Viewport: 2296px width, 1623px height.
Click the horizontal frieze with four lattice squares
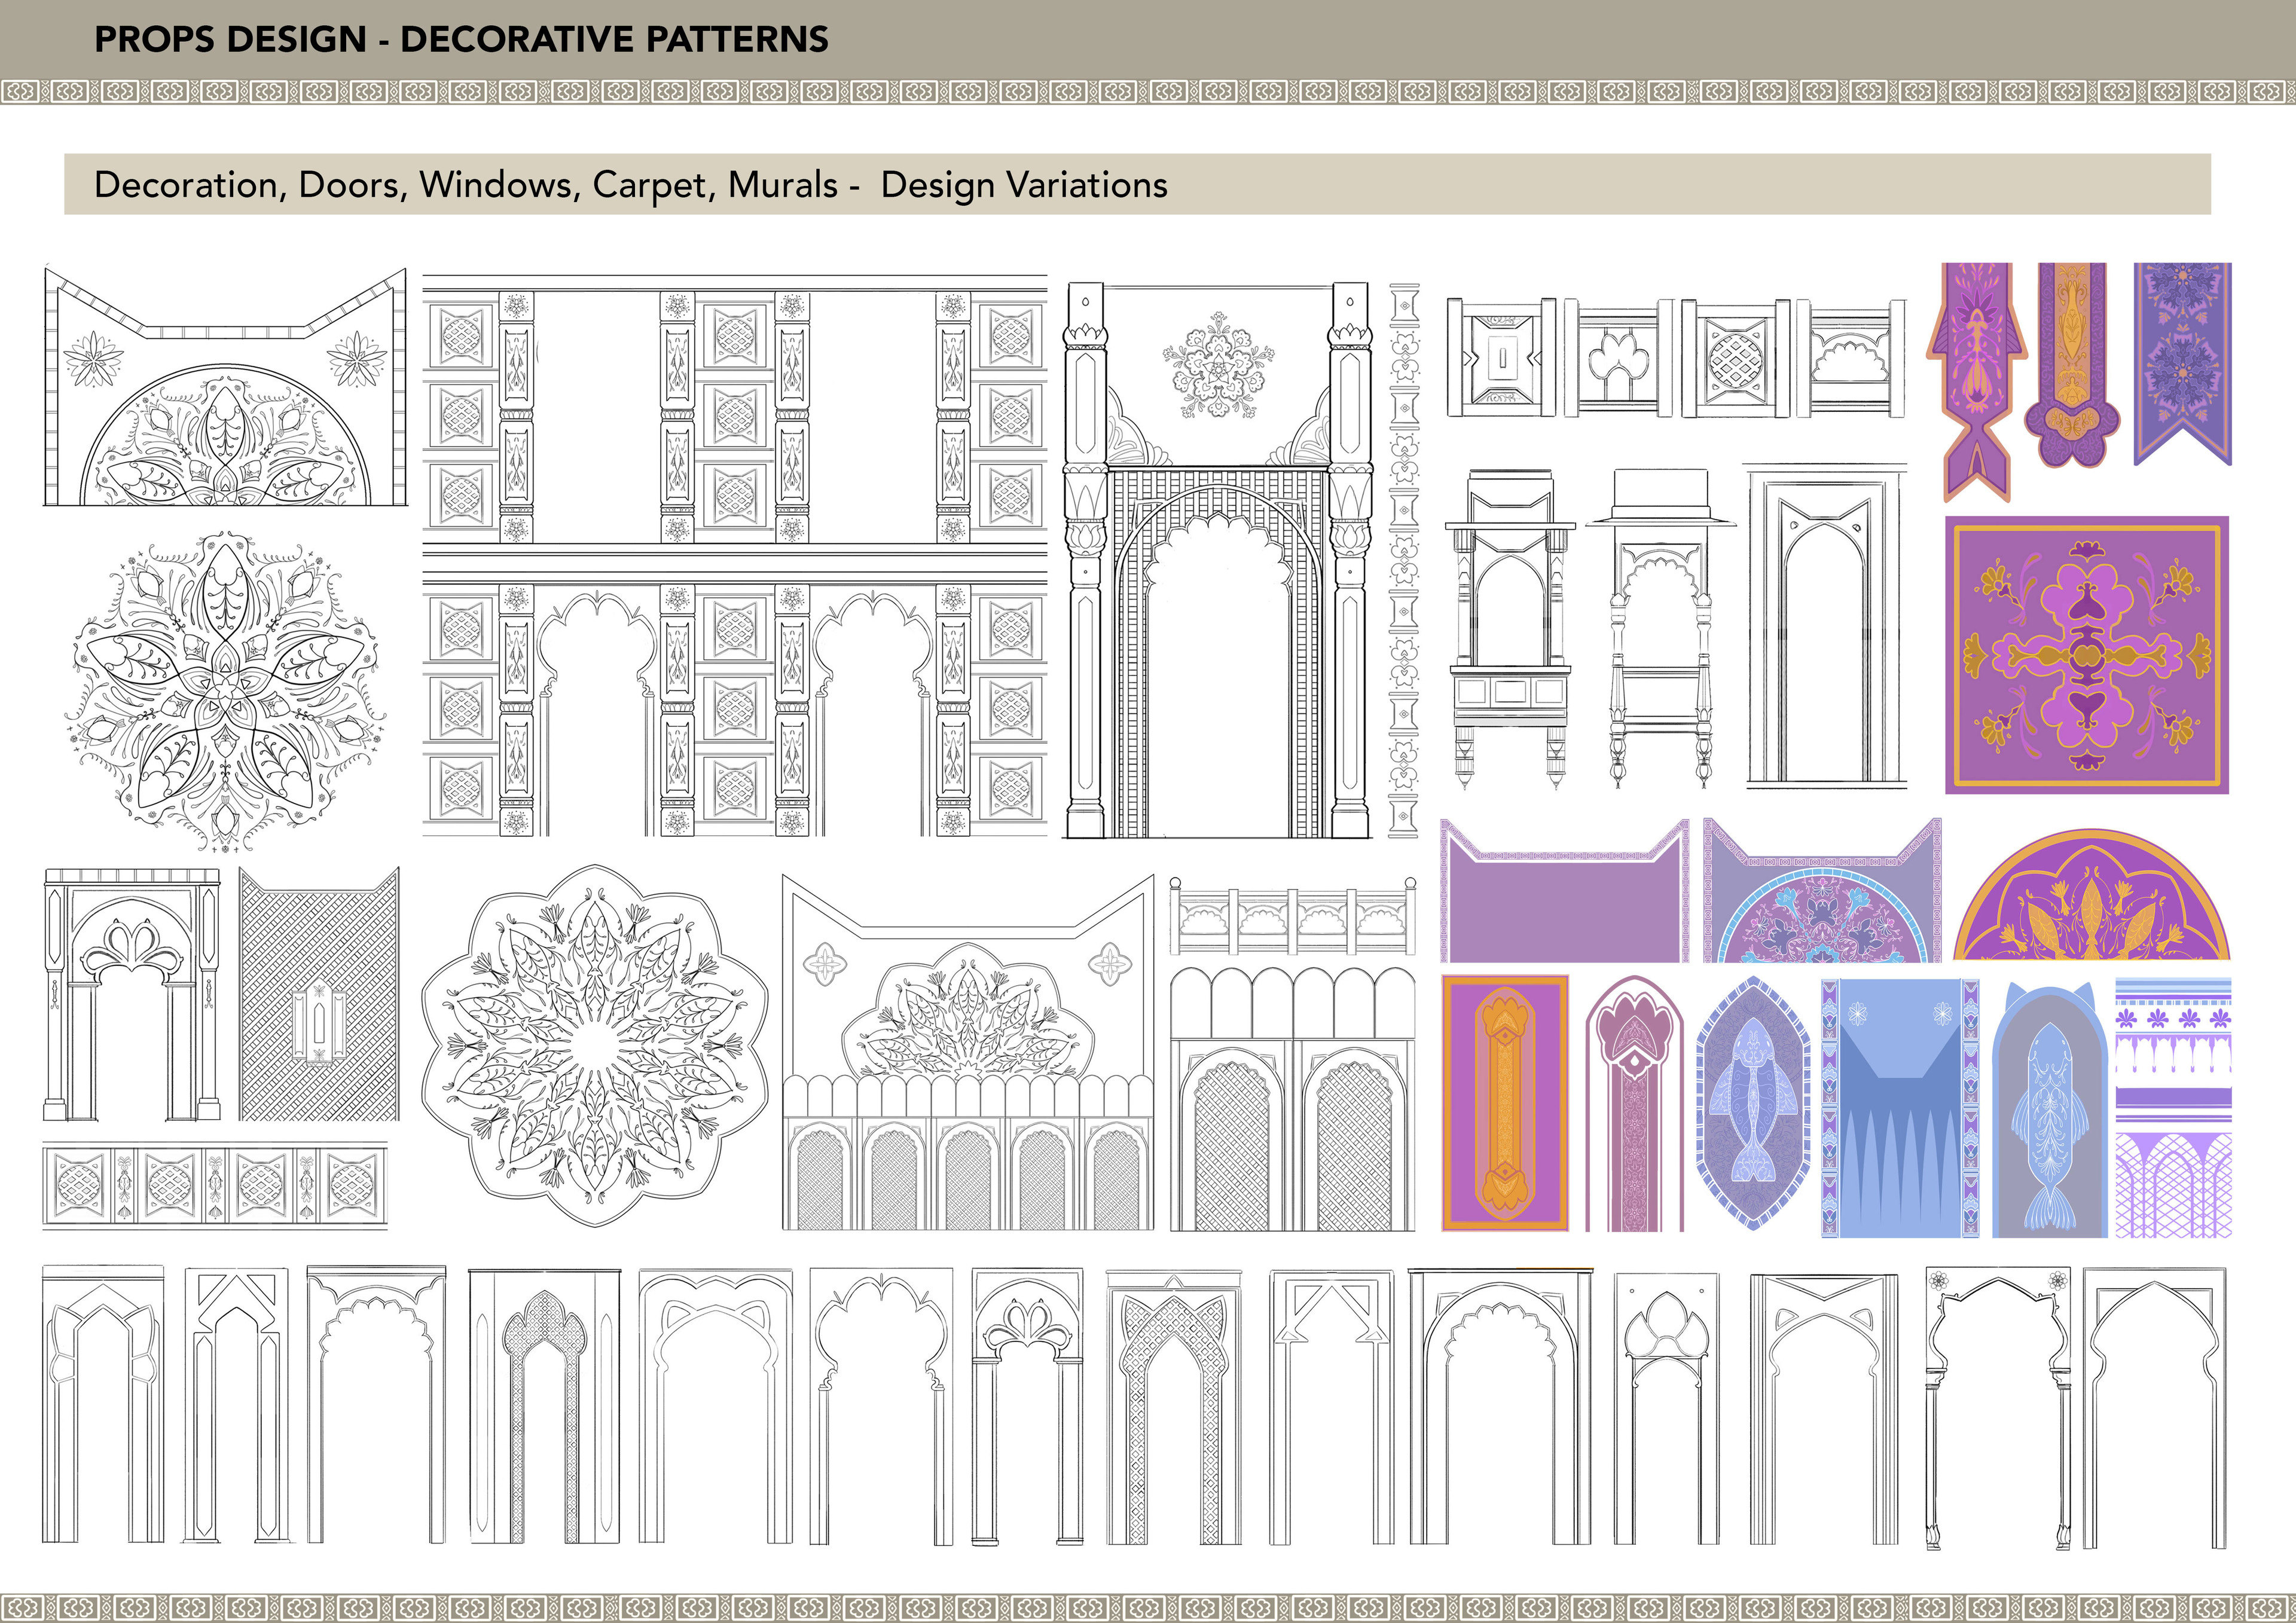tap(215, 1185)
